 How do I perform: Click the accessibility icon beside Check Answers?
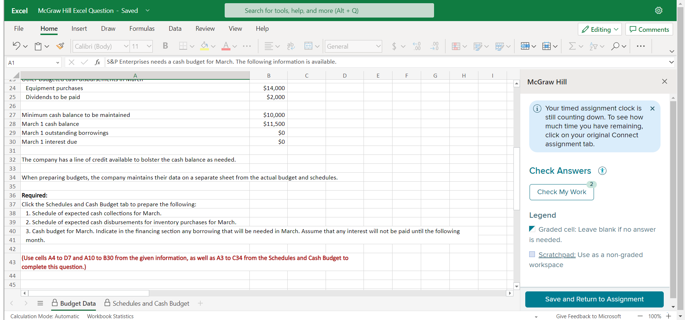pyautogui.click(x=603, y=171)
